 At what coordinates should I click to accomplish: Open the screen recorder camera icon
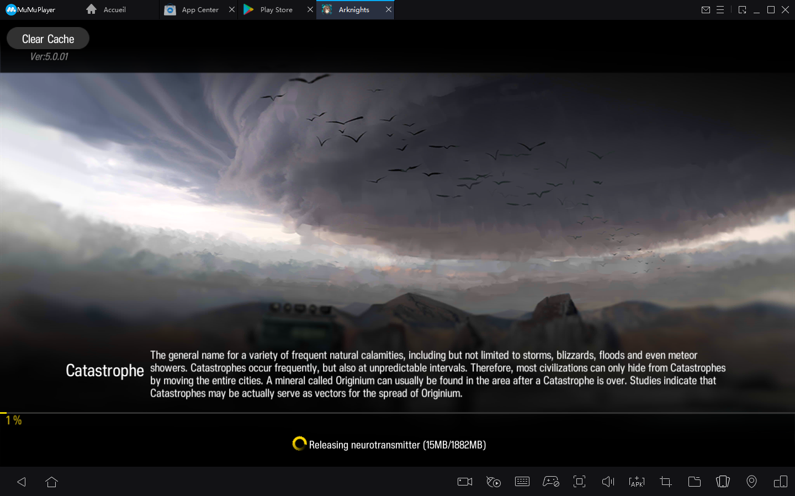tap(465, 482)
